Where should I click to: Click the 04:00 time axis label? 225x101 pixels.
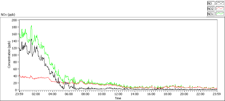coord(53,94)
